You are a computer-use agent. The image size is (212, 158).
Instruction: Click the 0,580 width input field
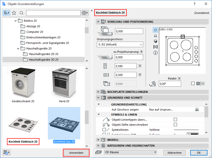pyautogui.click(x=126, y=66)
